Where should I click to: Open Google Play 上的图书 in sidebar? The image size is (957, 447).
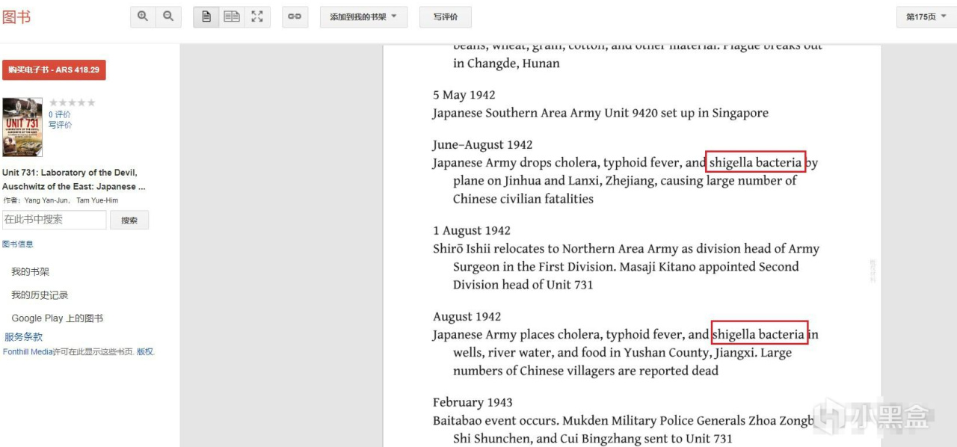click(x=58, y=318)
